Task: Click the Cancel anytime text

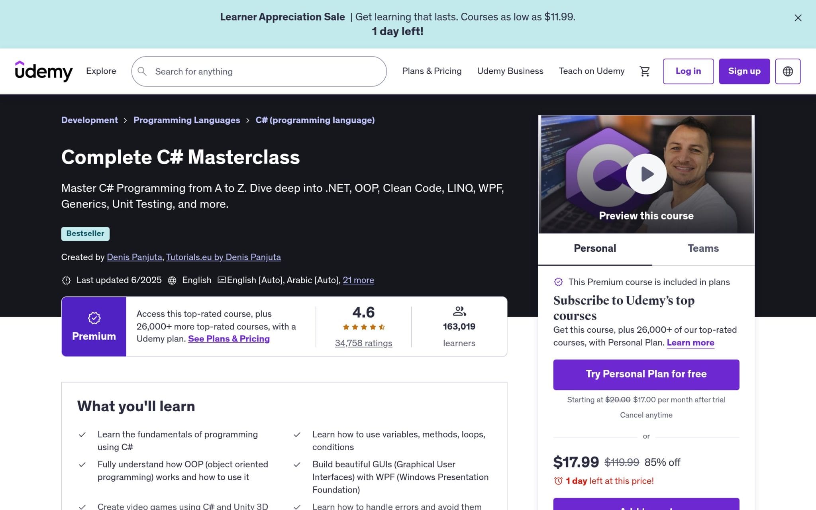Action: [646, 415]
